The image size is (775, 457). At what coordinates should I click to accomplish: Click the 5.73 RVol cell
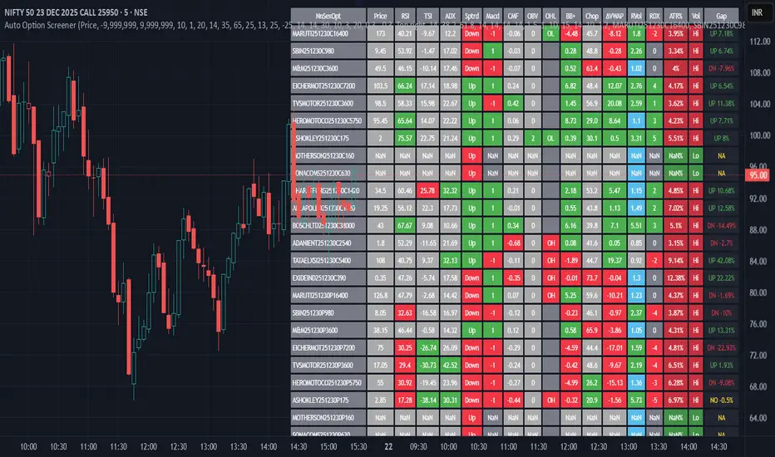(x=636, y=400)
